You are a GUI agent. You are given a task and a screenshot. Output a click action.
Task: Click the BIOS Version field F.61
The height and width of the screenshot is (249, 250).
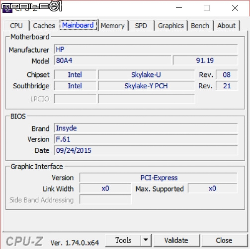[x=146, y=139]
